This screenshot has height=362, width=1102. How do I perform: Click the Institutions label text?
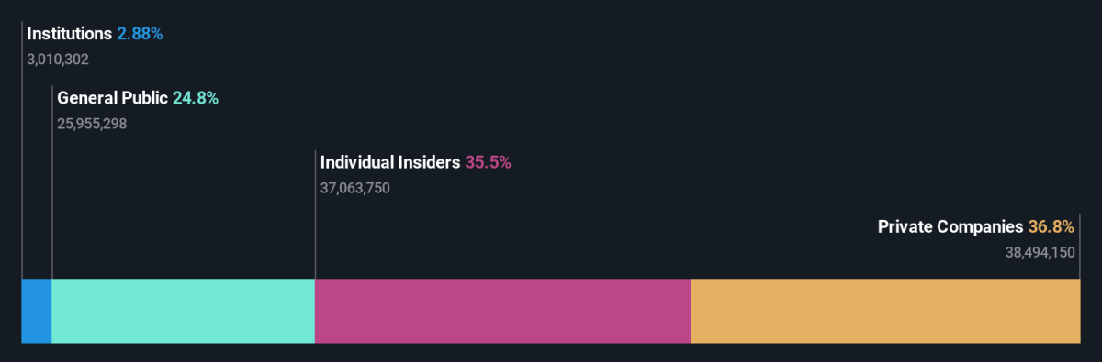tap(70, 34)
